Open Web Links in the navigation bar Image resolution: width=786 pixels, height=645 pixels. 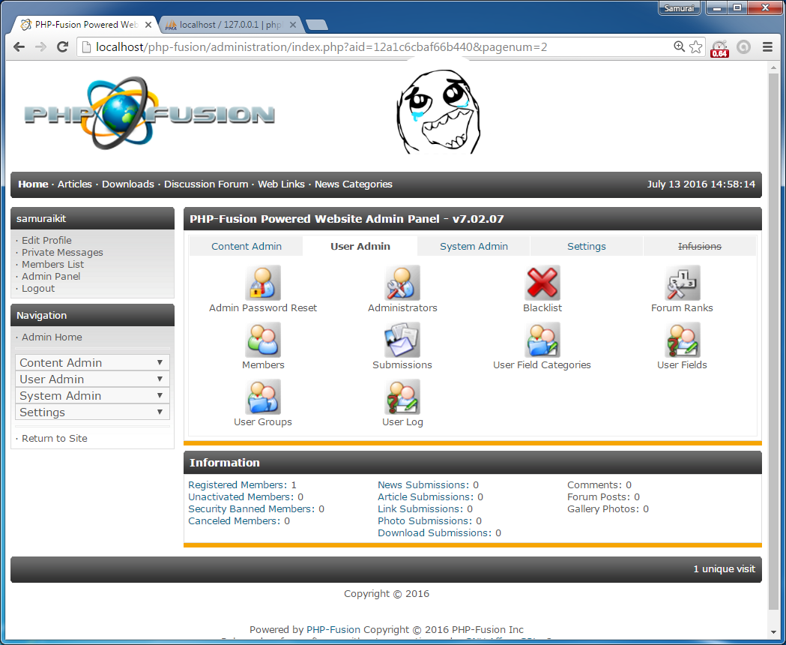(x=281, y=184)
